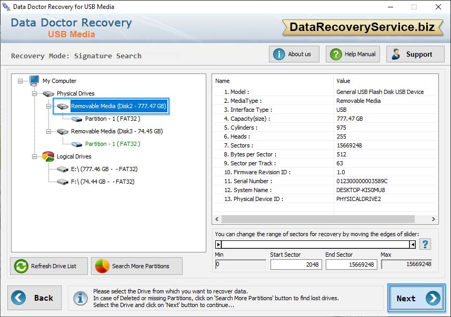Collapse the Removable Media Disk2 node
The width and height of the screenshot is (451, 317).
48,107
